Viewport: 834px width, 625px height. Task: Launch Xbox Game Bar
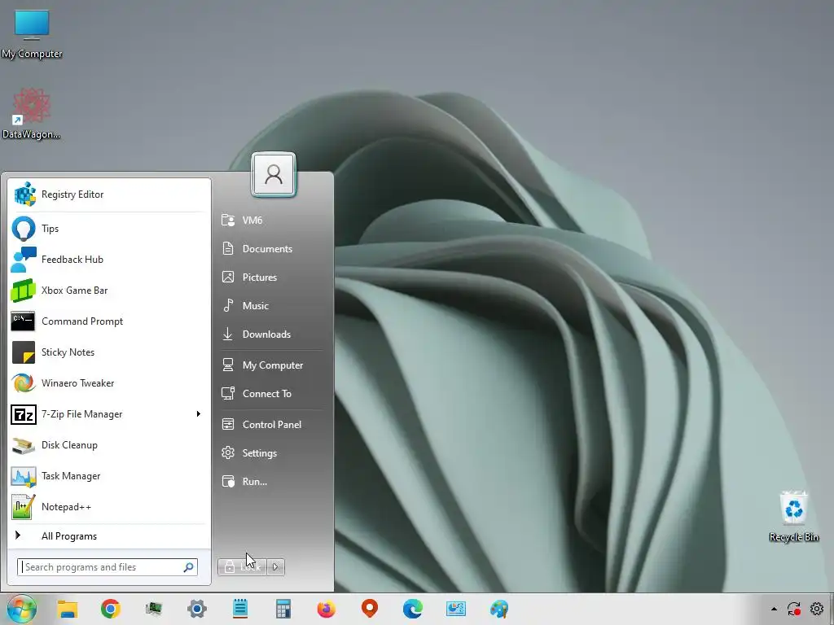pyautogui.click(x=109, y=291)
